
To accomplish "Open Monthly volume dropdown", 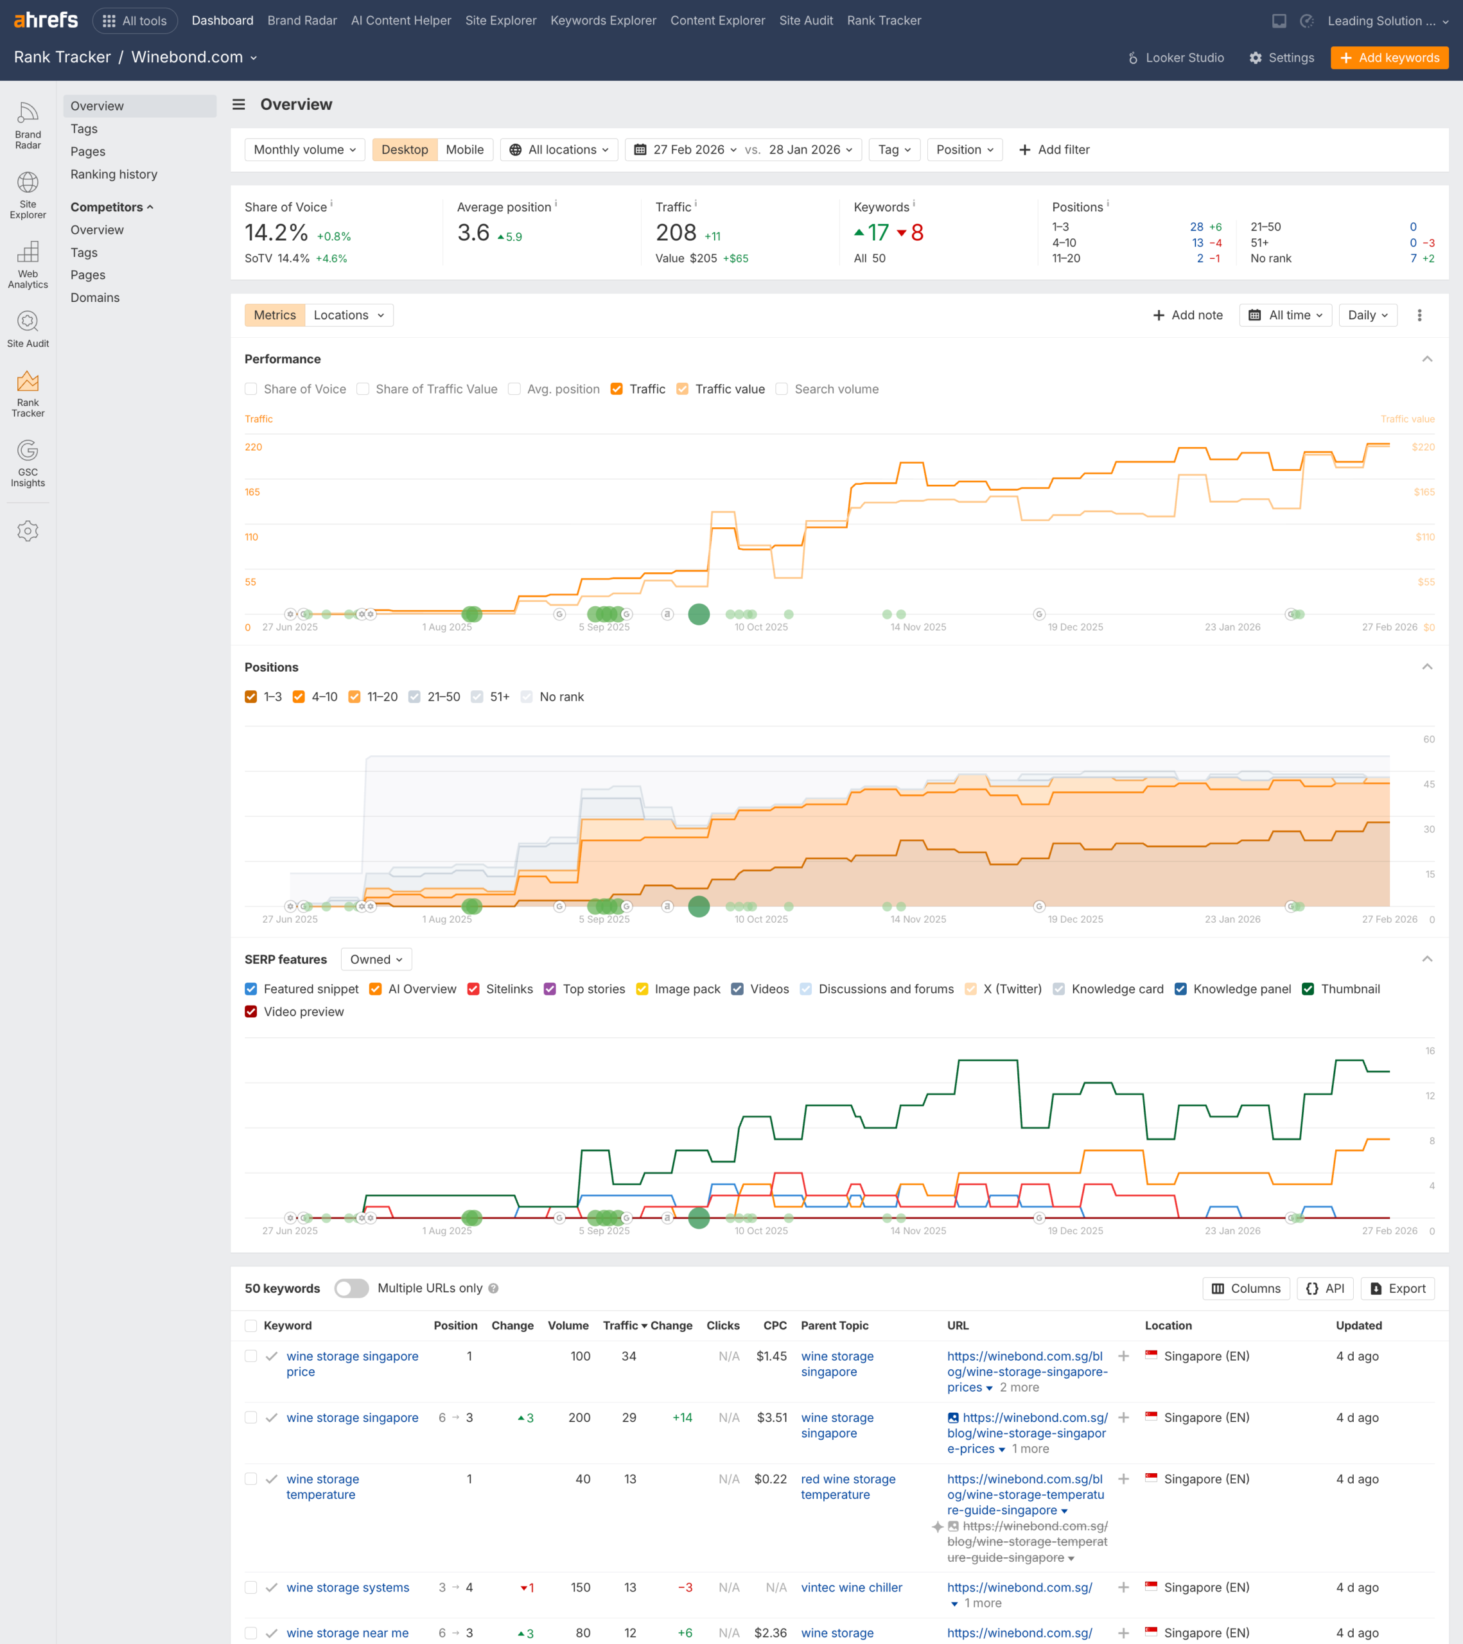I will click(x=305, y=150).
